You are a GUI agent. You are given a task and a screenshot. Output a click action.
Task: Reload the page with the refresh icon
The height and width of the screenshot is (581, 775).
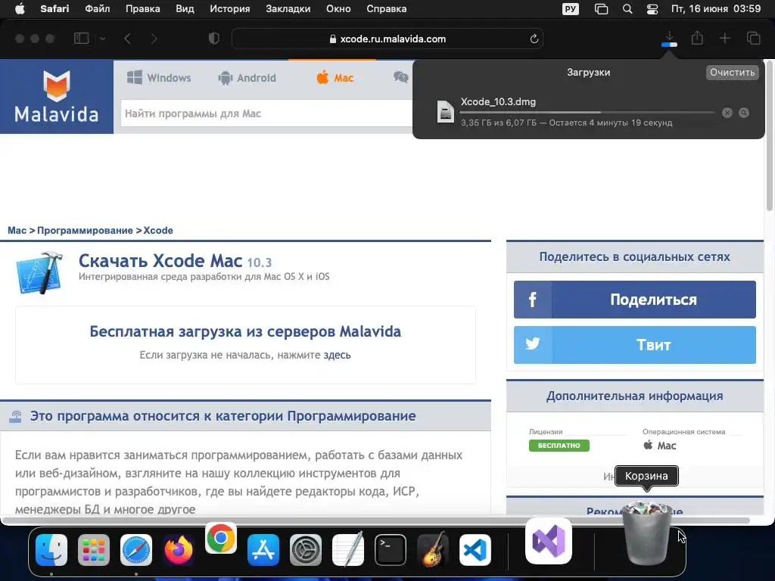click(x=534, y=39)
